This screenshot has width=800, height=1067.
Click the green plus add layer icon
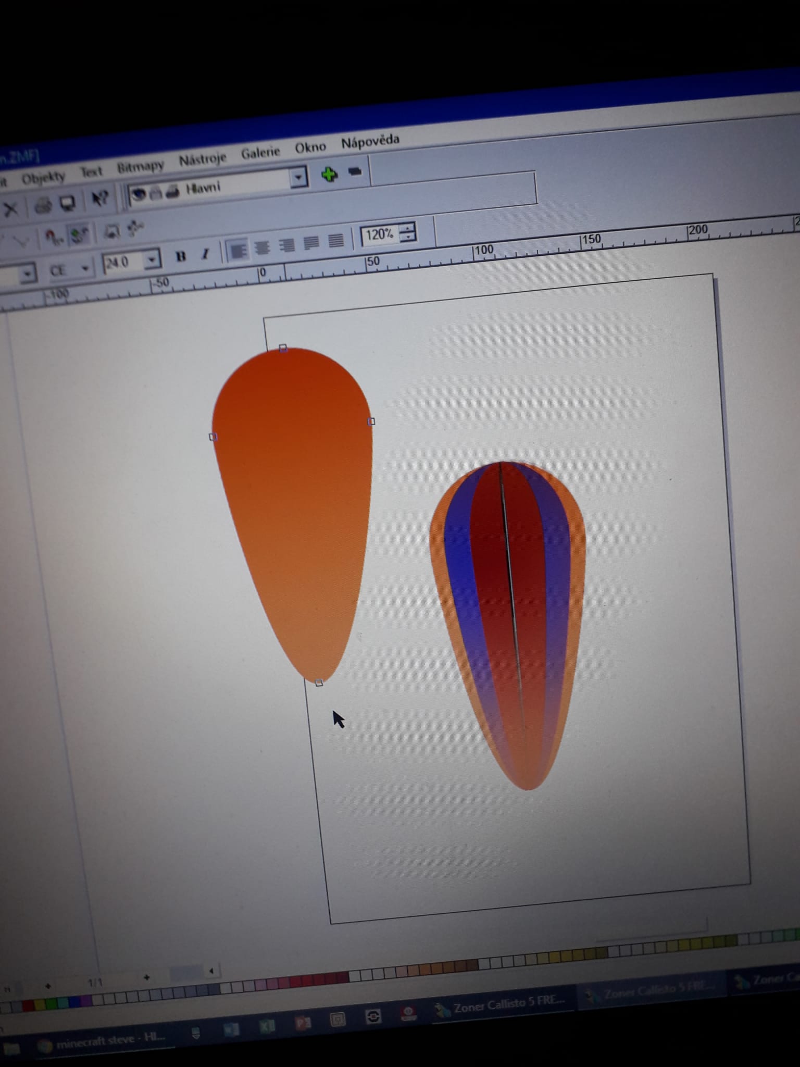point(329,175)
